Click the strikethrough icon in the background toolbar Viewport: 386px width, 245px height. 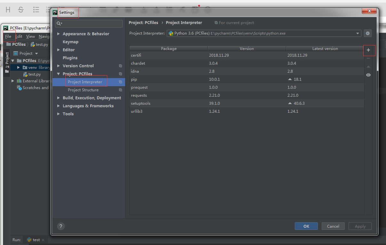click(x=20, y=10)
